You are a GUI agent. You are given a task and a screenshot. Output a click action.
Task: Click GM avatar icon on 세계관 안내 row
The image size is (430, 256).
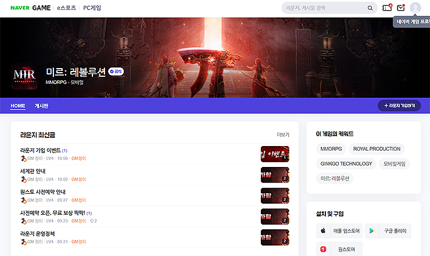click(24, 179)
